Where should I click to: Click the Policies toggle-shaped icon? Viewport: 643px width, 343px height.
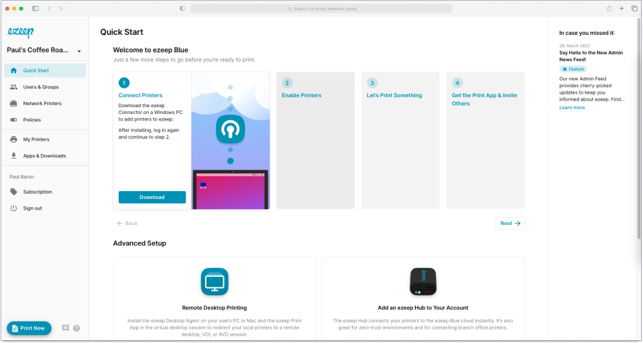point(13,120)
